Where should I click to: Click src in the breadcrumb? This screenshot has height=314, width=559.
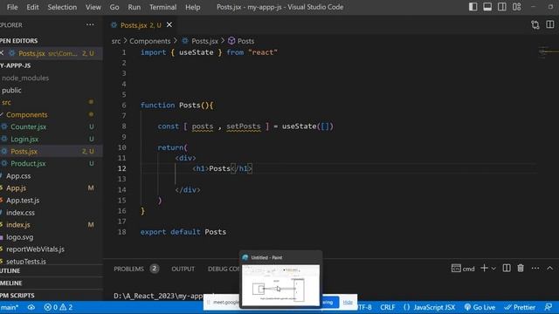click(116, 41)
